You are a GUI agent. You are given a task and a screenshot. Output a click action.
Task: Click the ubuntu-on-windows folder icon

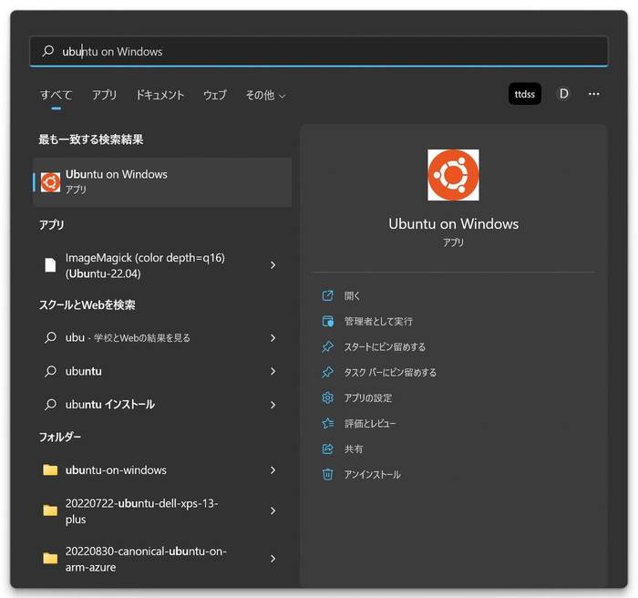pos(50,469)
